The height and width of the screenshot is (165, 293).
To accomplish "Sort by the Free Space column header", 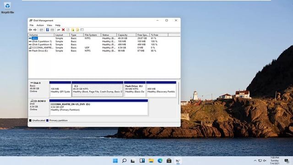I will (x=143, y=35).
